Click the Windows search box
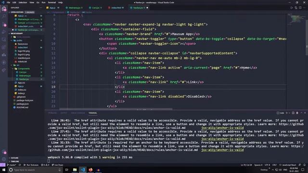Screen dimensions: 308x173 [35, 170]
